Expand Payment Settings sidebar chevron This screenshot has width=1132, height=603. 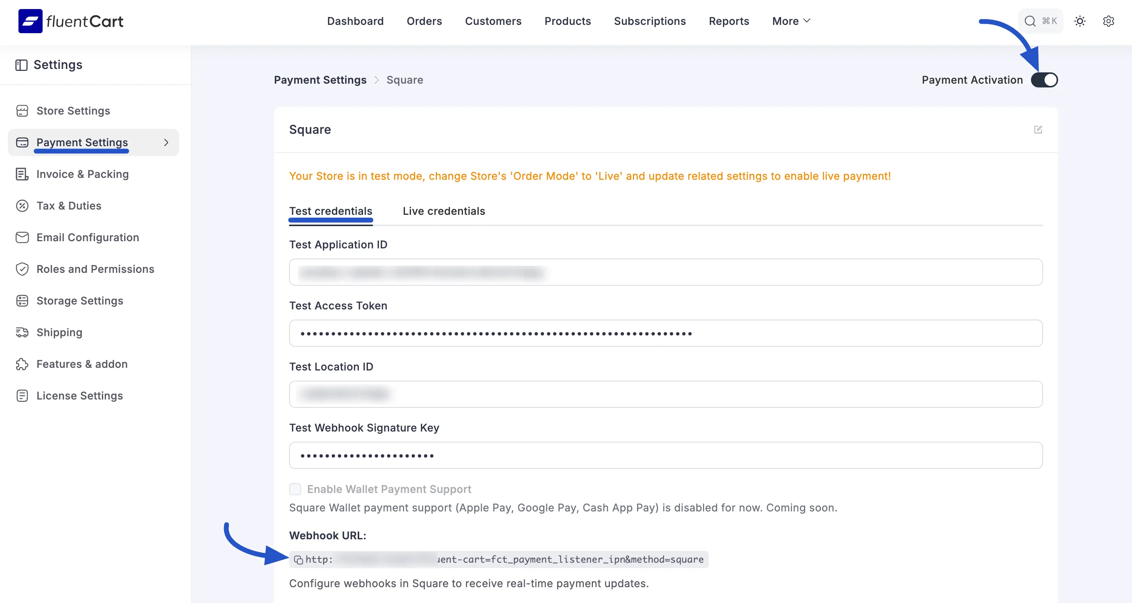coord(166,142)
